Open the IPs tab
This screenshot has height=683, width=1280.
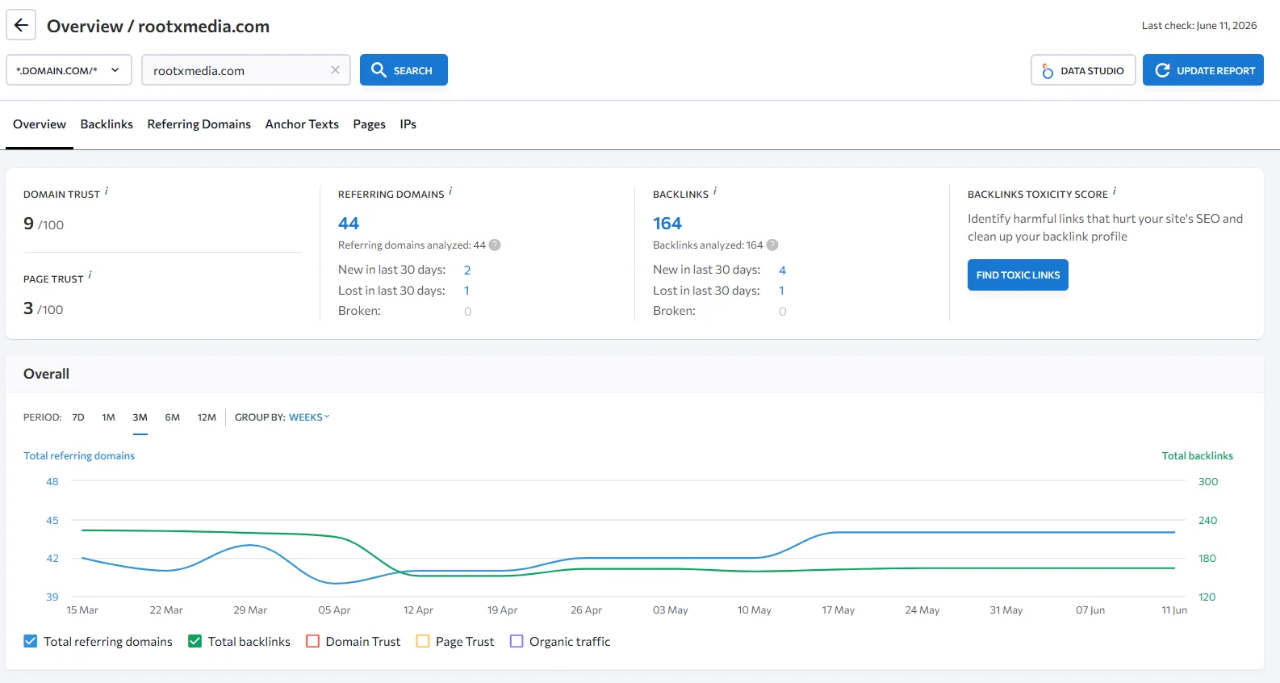[x=408, y=124]
